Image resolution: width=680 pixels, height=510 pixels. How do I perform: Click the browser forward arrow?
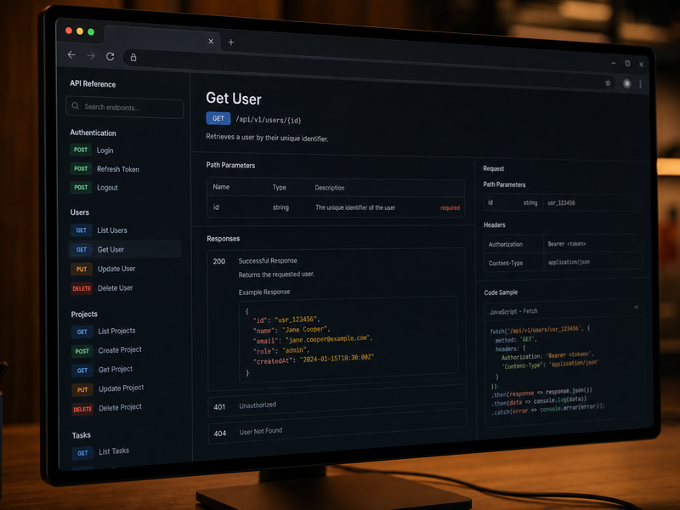(x=91, y=55)
